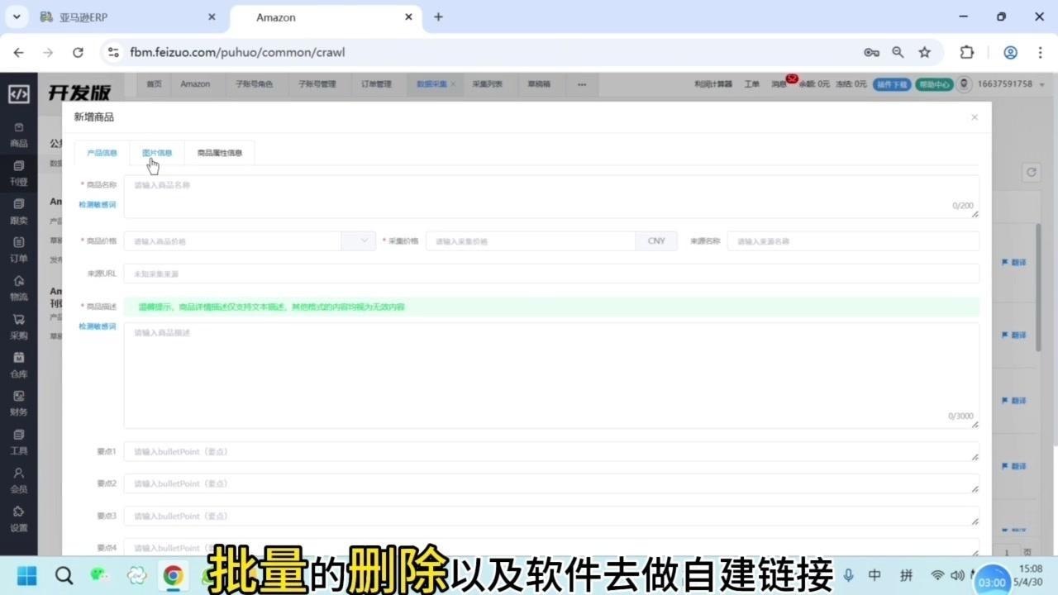
Task: Expand the 商品价格 currency dropdown
Action: click(359, 240)
